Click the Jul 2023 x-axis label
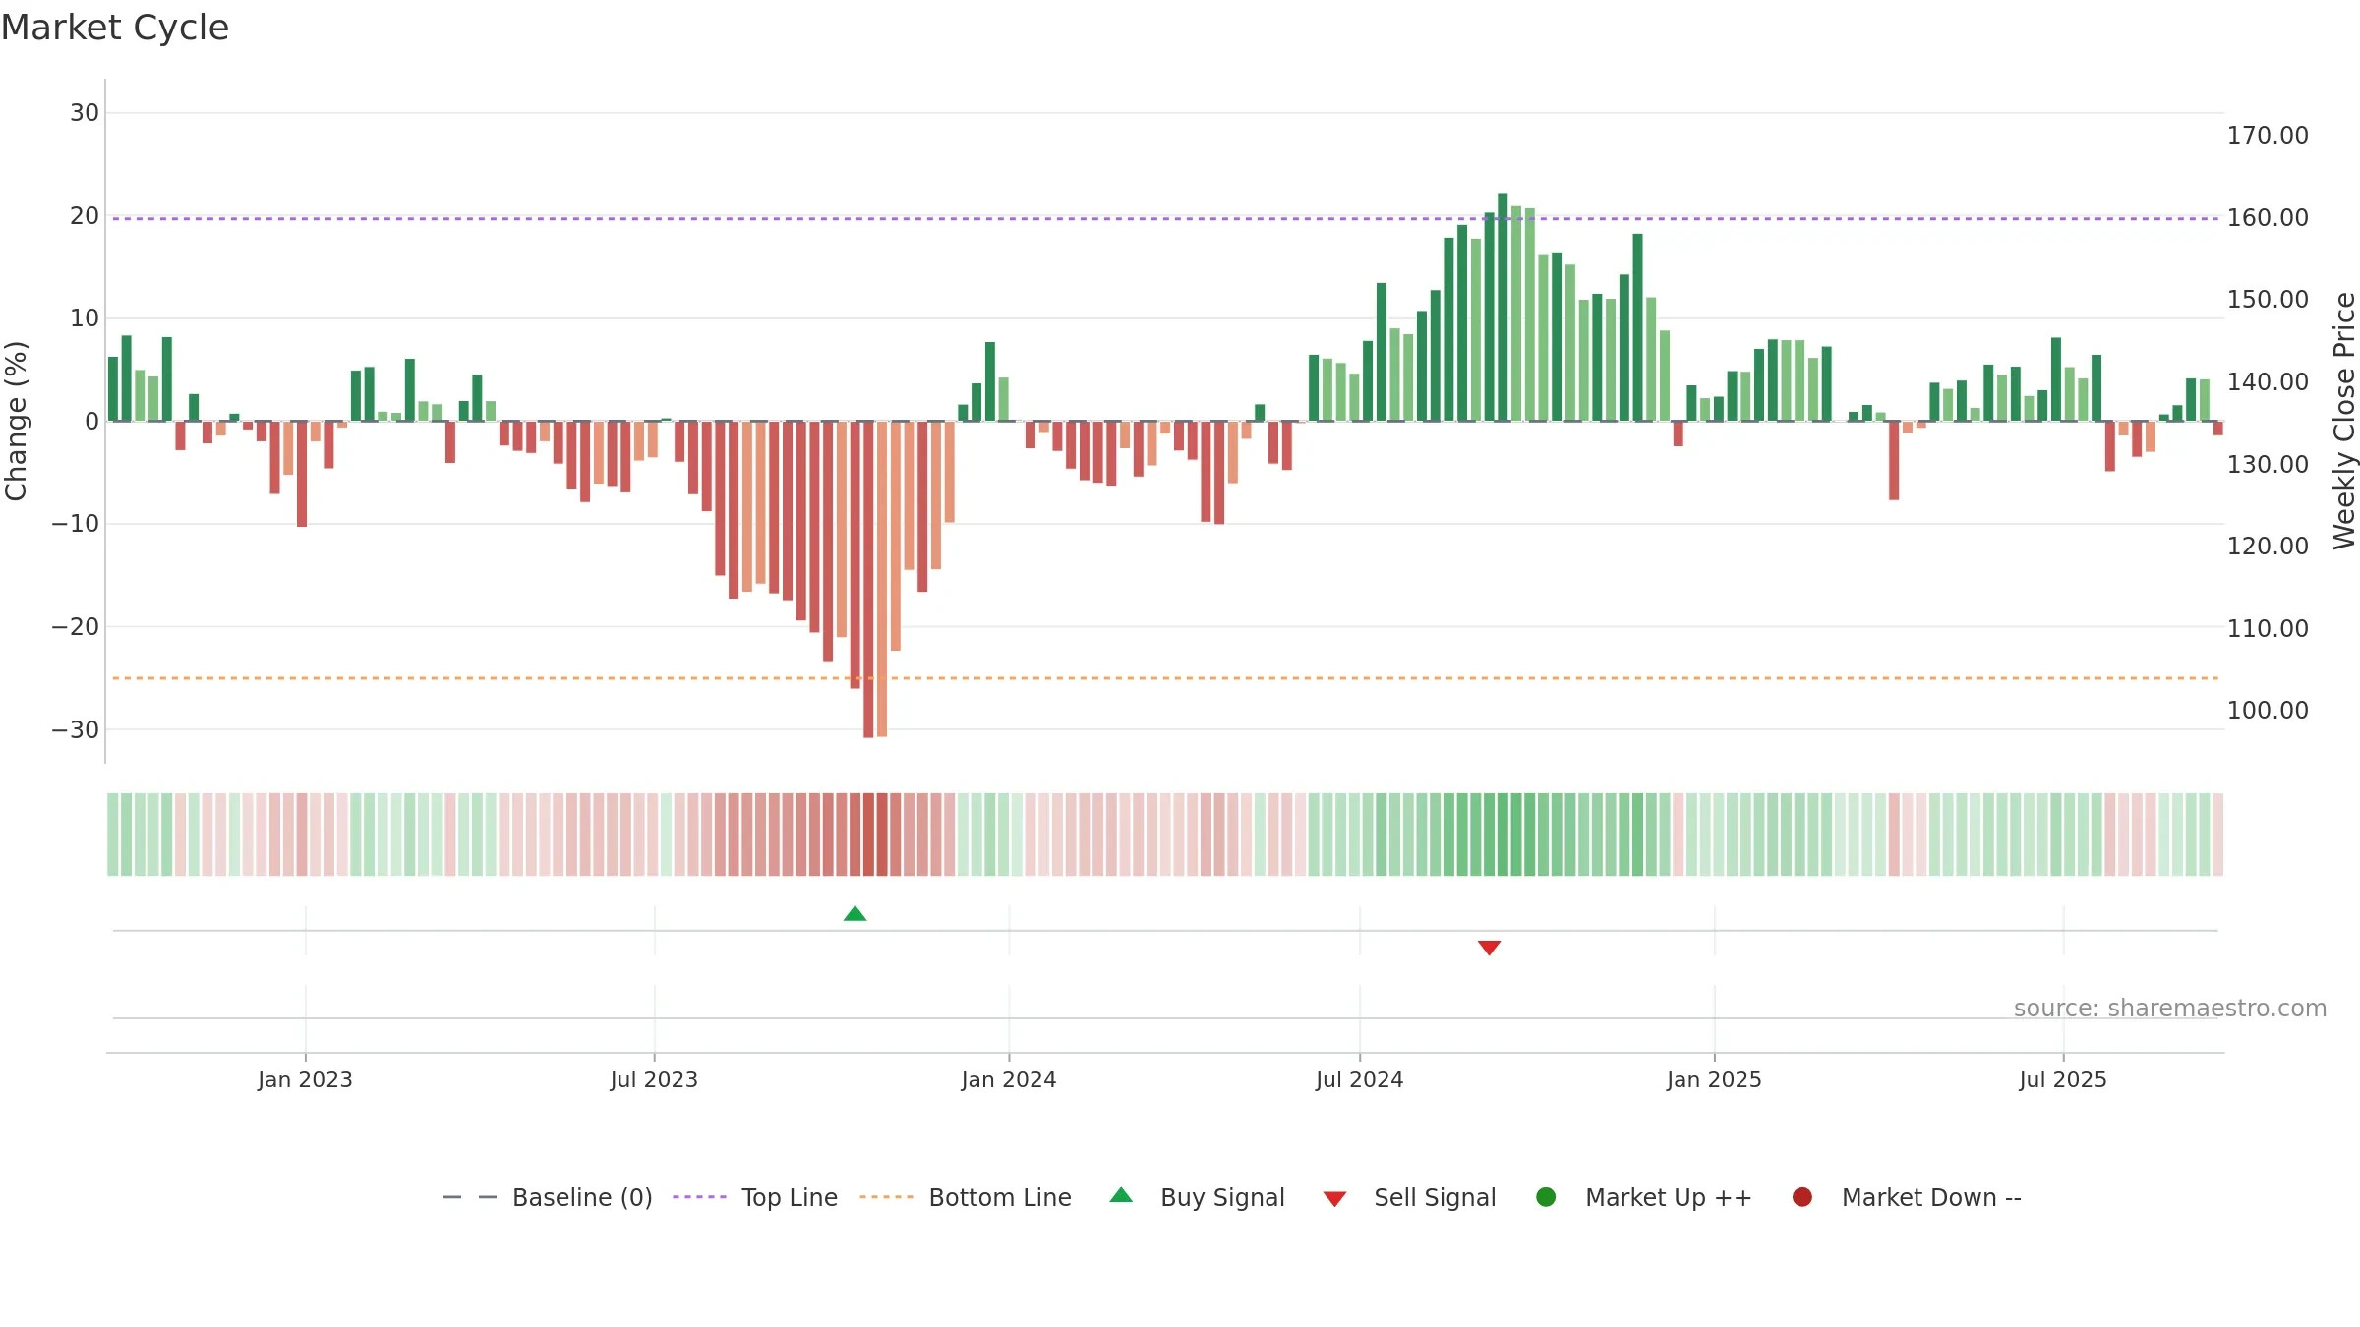The width and height of the screenshot is (2360, 1327). click(x=654, y=1080)
